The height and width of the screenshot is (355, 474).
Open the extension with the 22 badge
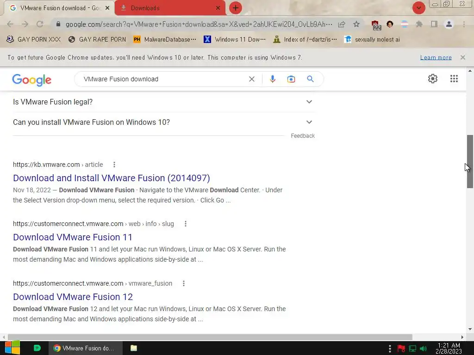tap(375, 25)
